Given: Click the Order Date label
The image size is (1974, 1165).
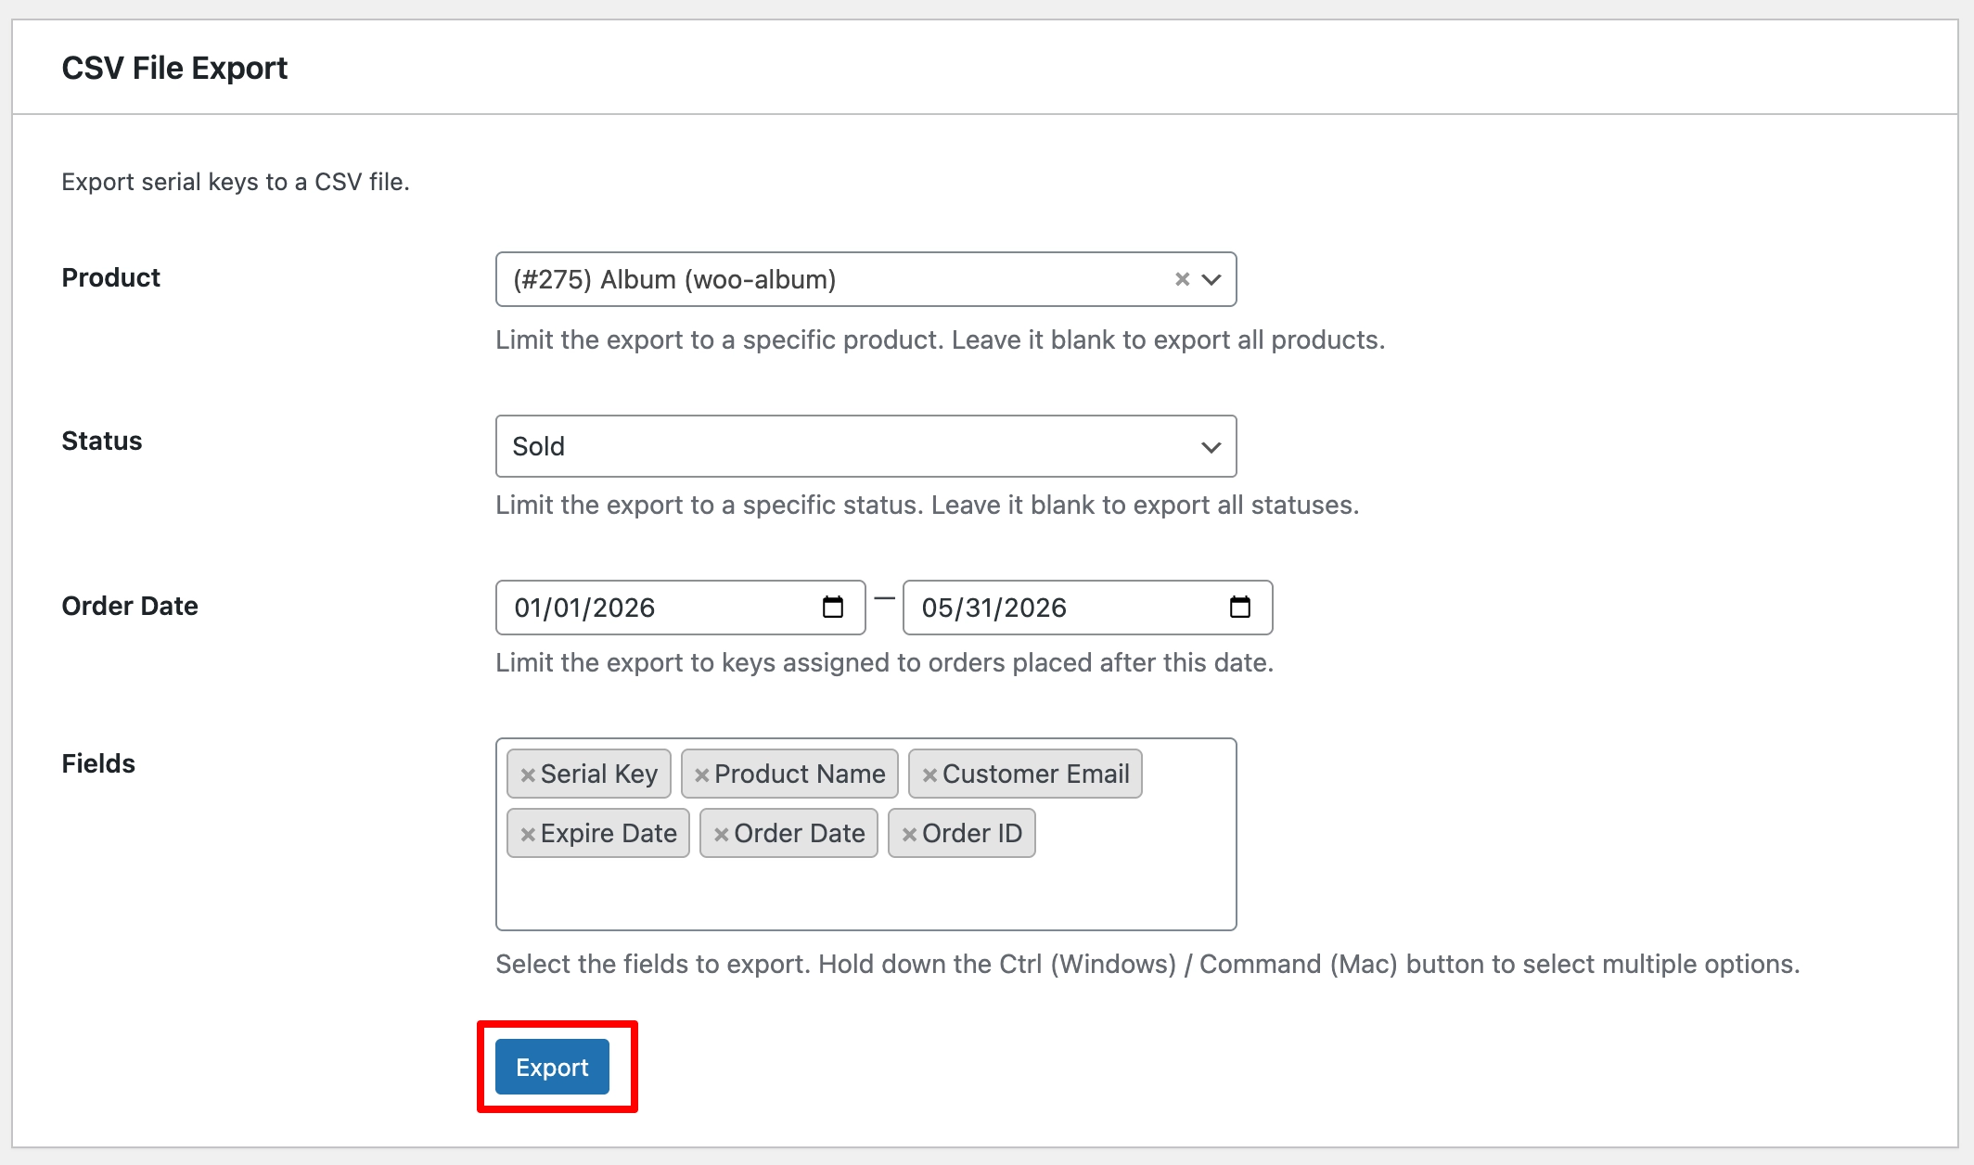Looking at the screenshot, I should (130, 606).
